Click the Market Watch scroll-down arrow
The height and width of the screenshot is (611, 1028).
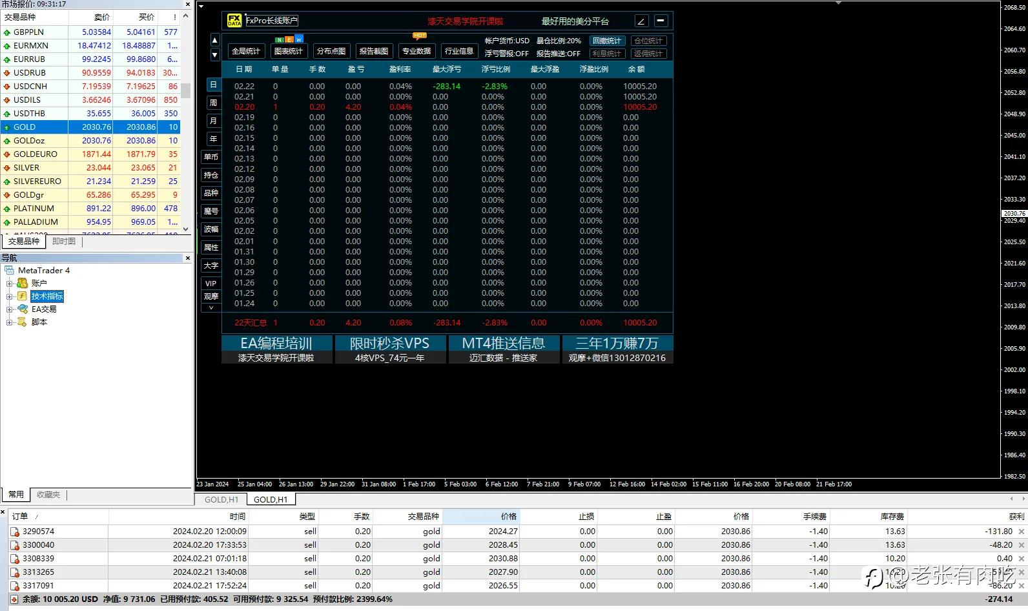click(x=186, y=229)
